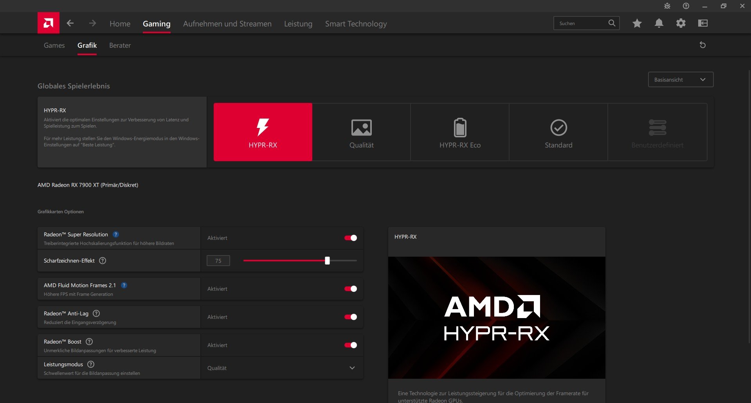Switch to the Grafik subtab
Screen dimensions: 751x403
(x=87, y=45)
